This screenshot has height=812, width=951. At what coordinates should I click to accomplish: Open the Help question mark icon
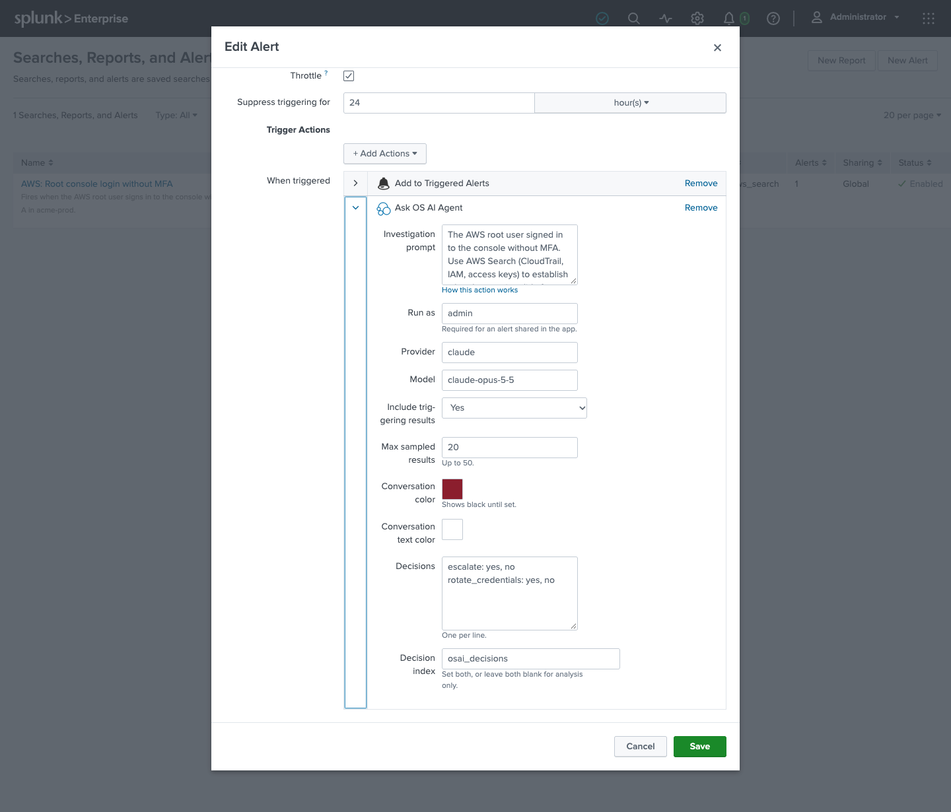click(773, 18)
